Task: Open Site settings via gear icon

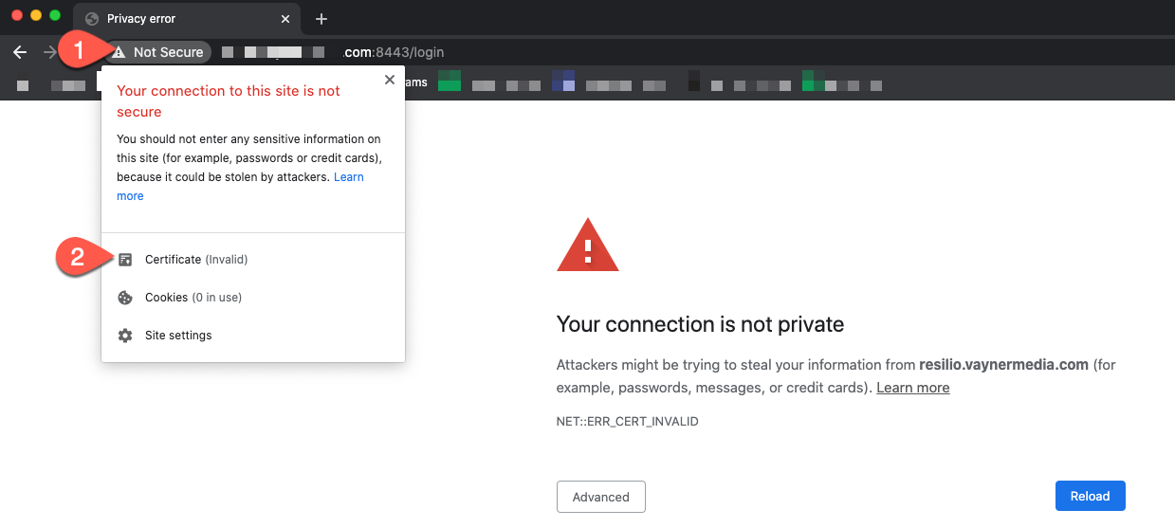Action: [x=125, y=336]
